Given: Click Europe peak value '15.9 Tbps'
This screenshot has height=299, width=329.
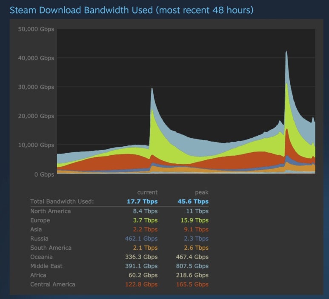Looking at the screenshot, I should pos(195,220).
